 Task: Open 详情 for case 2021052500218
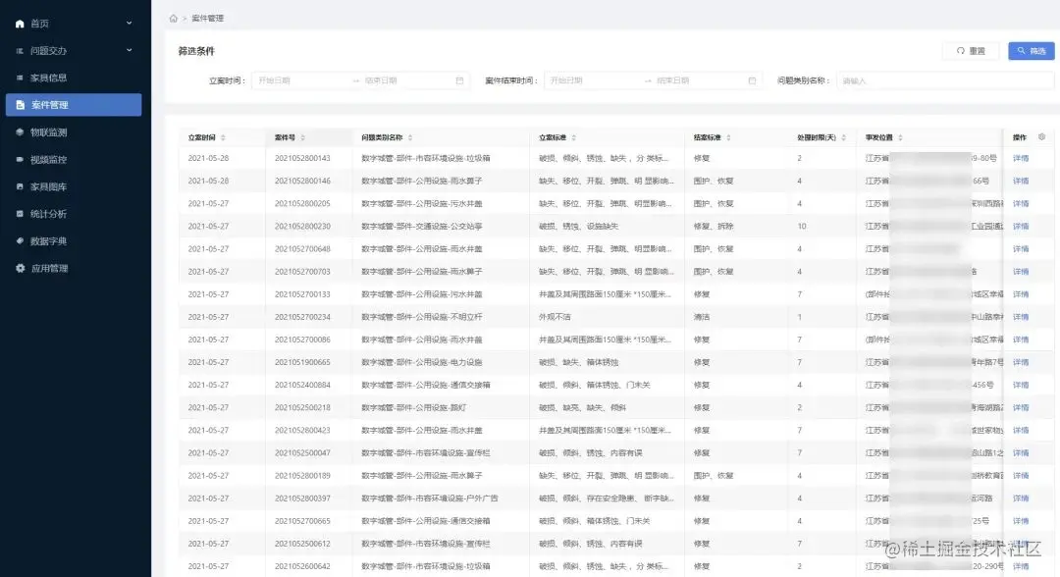pos(1020,407)
